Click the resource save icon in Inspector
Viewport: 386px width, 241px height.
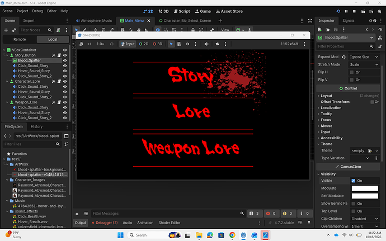coord(336,30)
